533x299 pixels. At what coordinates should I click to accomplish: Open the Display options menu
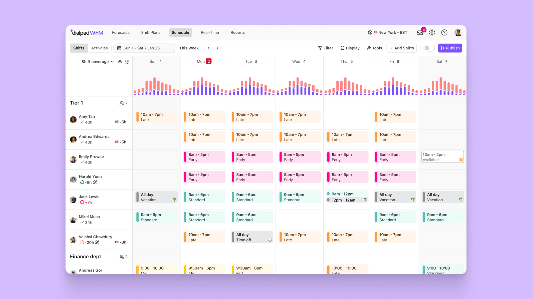(x=350, y=48)
